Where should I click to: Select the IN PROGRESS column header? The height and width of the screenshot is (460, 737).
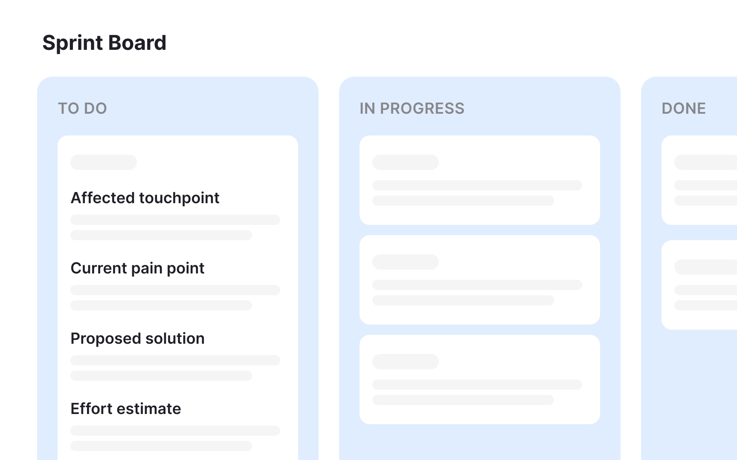pyautogui.click(x=412, y=109)
